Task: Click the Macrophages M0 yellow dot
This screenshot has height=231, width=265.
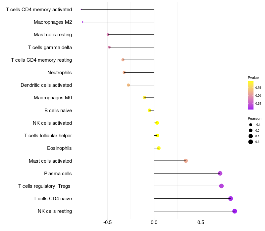Action: click(x=144, y=98)
